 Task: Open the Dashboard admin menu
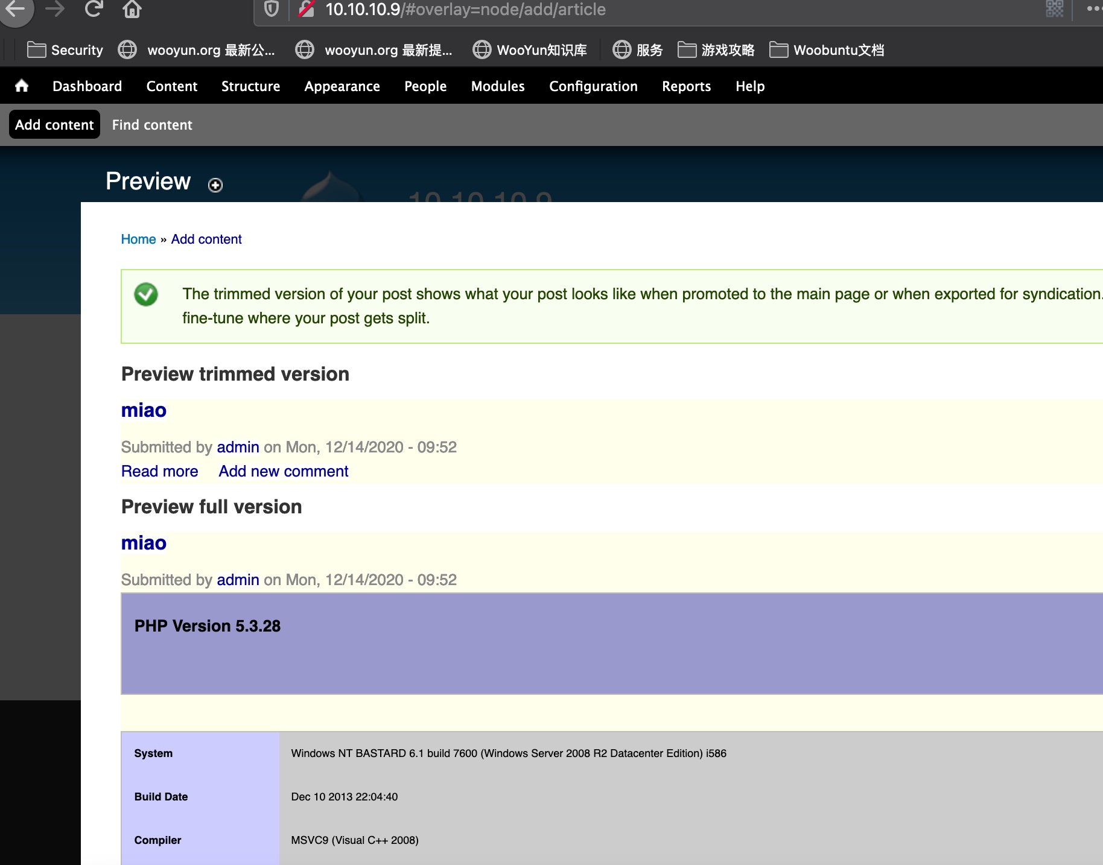coord(87,86)
